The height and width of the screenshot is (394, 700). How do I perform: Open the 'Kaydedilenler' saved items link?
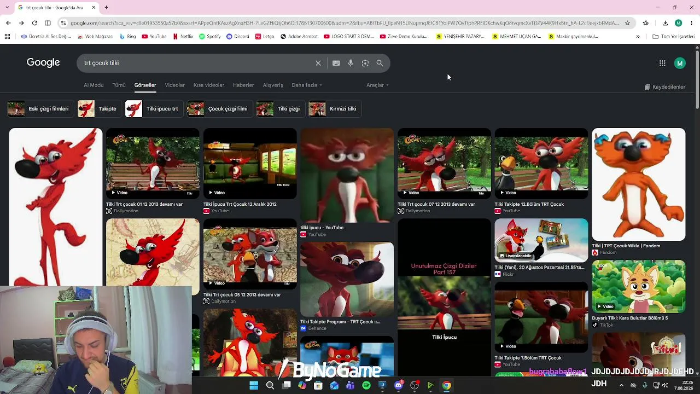point(665,87)
